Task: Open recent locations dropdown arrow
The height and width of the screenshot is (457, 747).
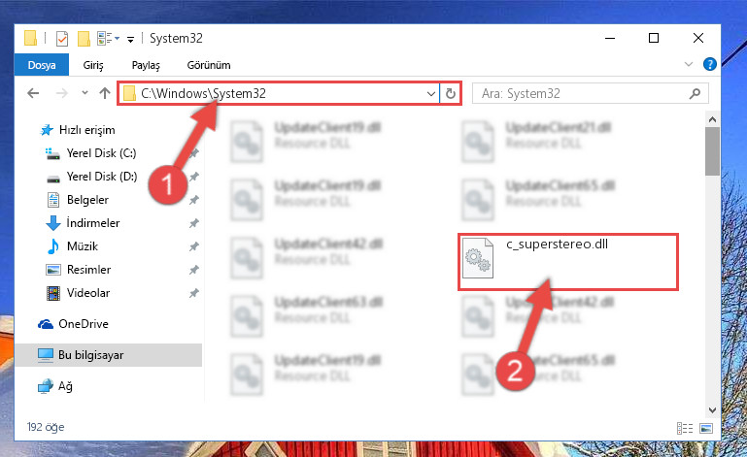Action: (x=85, y=93)
